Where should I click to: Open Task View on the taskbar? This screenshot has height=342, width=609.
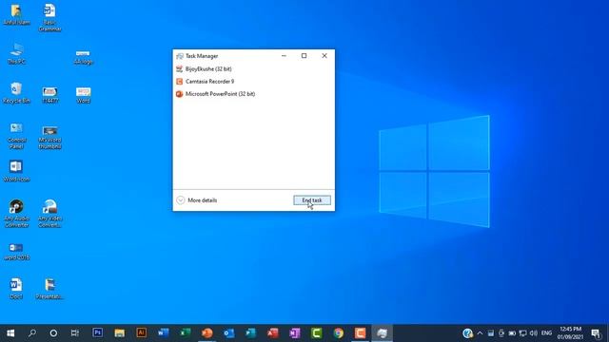[75, 333]
